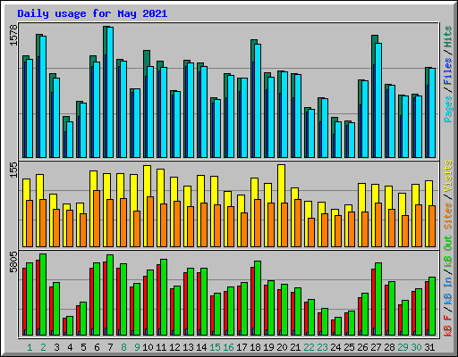Image resolution: width=458 pixels, height=357 pixels.
Task: Select day label 27 on the x-axis
Action: (x=376, y=347)
